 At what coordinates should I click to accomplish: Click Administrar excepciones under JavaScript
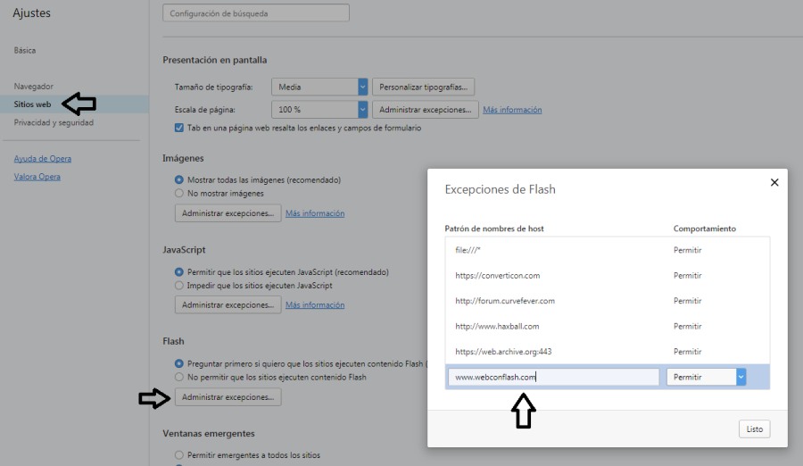pyautogui.click(x=228, y=305)
